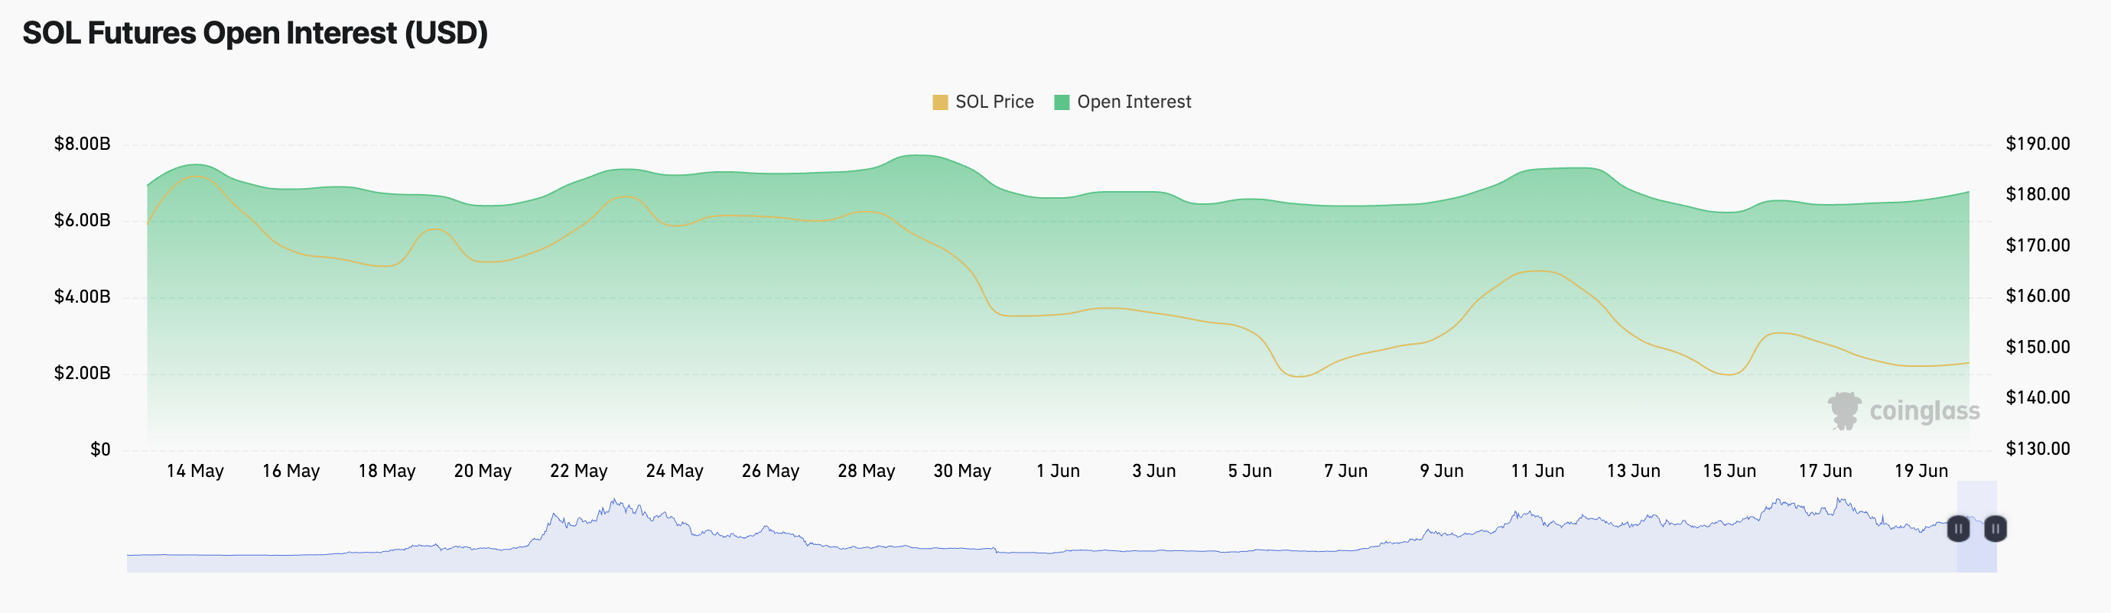Click the 14 May date label
The height and width of the screenshot is (613, 2111).
click(195, 472)
